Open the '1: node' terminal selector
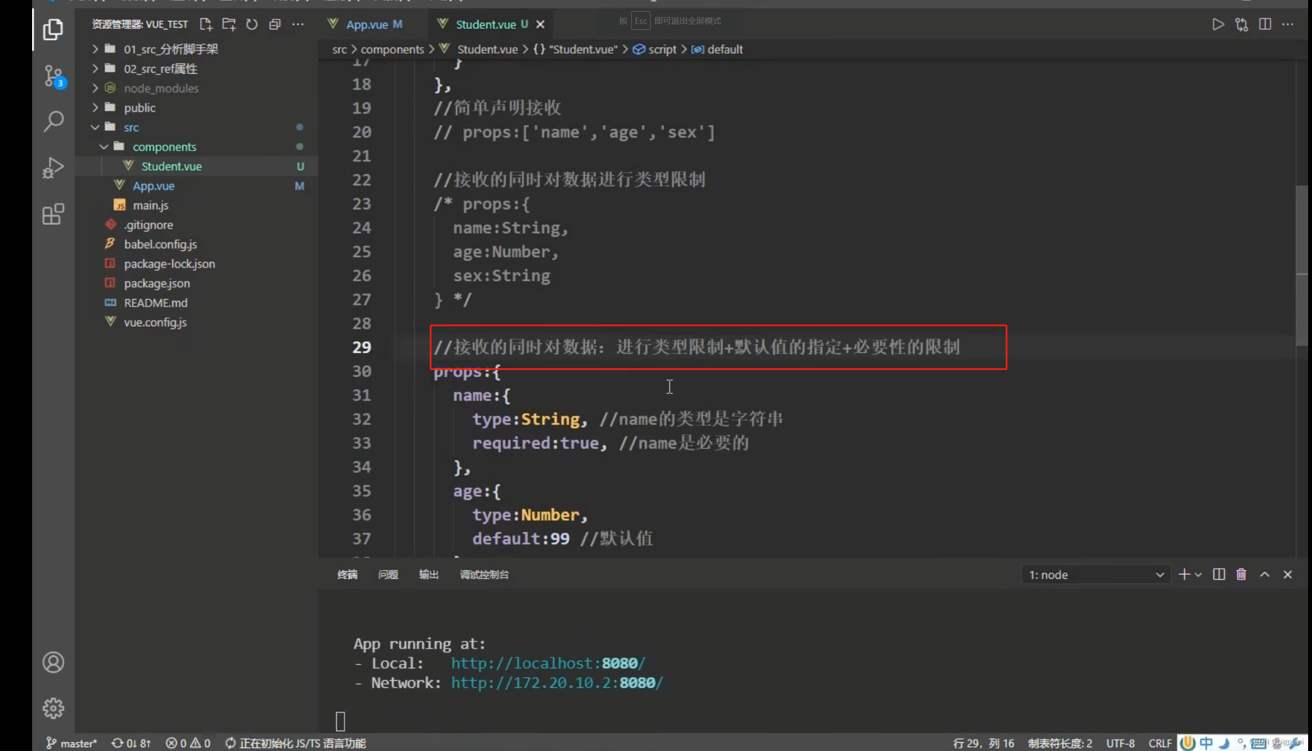This screenshot has height=751, width=1312. click(1096, 575)
